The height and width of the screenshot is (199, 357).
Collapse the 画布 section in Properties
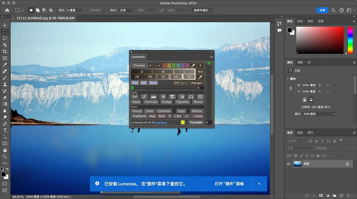click(287, 79)
